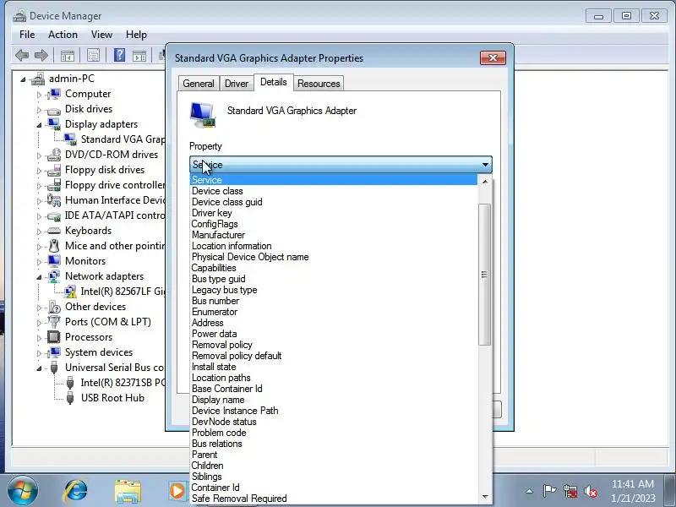Screen dimensions: 676x507
Task: Open the Help menu
Action: pos(136,35)
